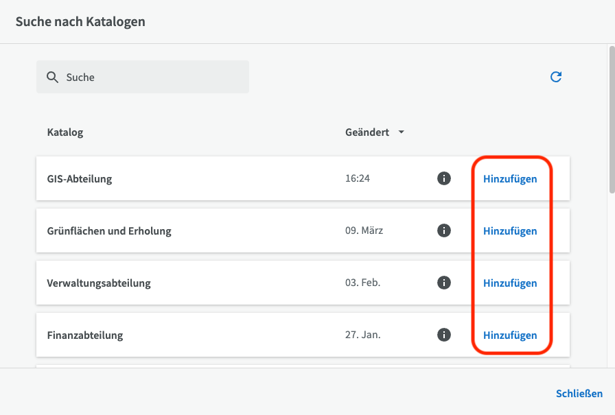Change sort order via Geändert arrow

pyautogui.click(x=402, y=132)
